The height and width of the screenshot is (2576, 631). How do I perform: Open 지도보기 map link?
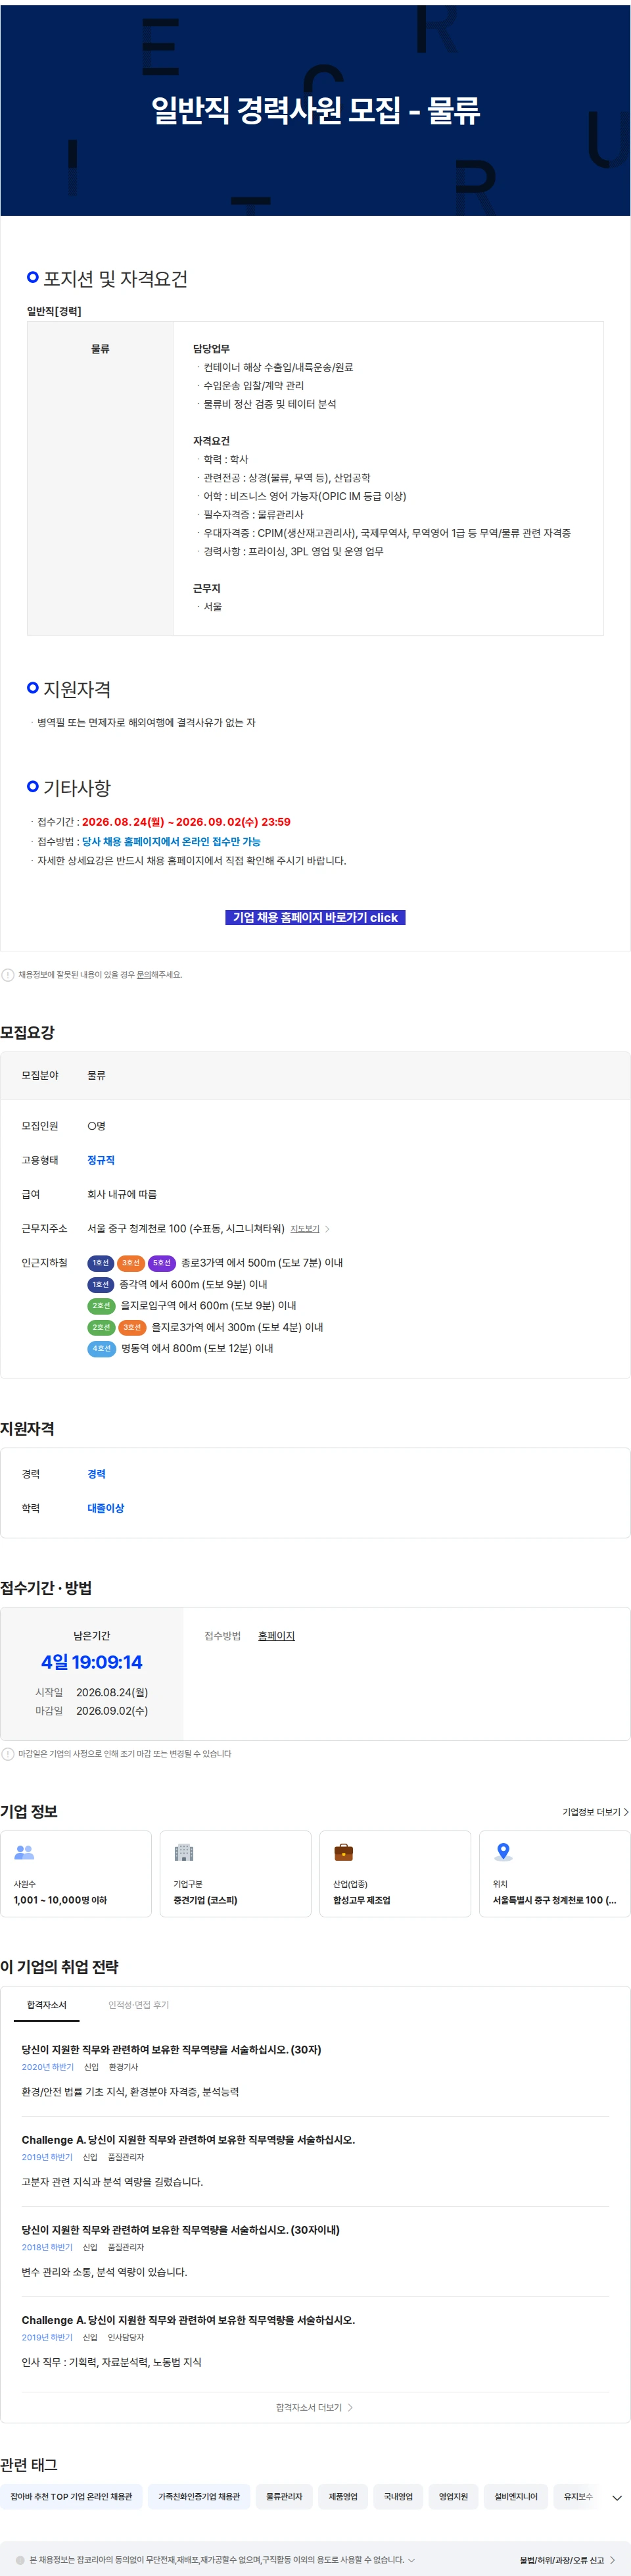coord(304,1229)
